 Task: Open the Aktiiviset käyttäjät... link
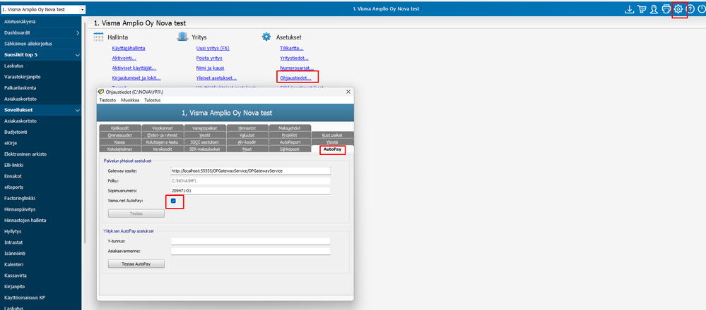pos(134,68)
